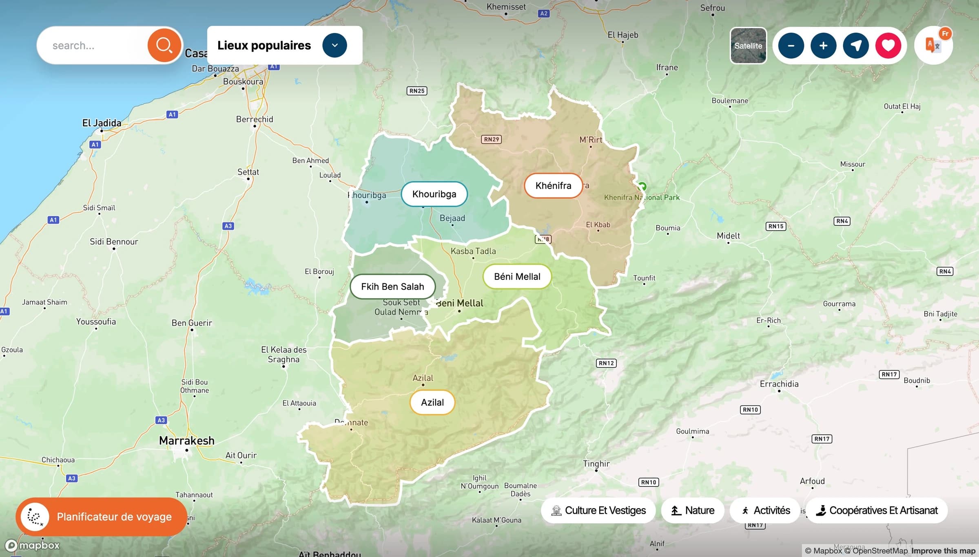Click the Ben Guerir town label
The height and width of the screenshot is (557, 979).
tap(192, 323)
